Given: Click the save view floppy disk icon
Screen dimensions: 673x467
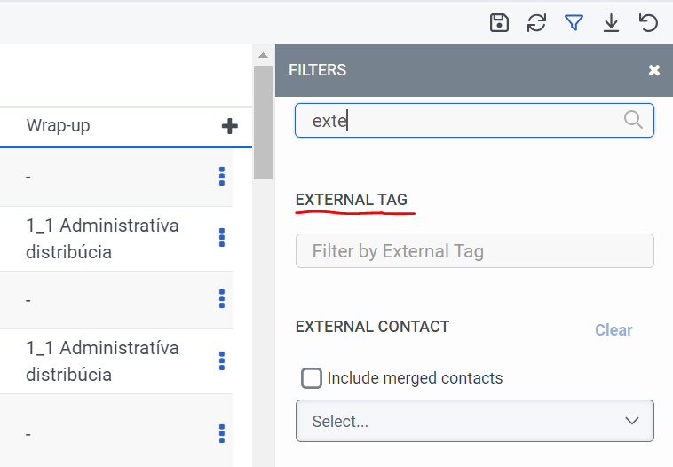Looking at the screenshot, I should tap(499, 23).
